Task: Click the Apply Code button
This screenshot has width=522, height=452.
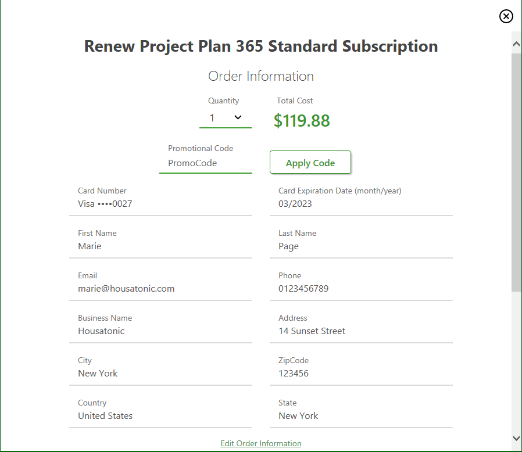Action: pos(310,163)
